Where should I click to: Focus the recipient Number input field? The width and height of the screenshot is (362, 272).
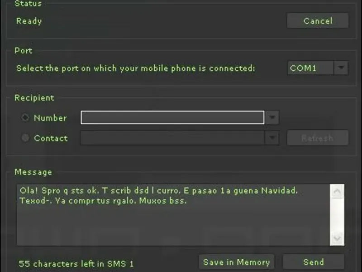click(172, 118)
